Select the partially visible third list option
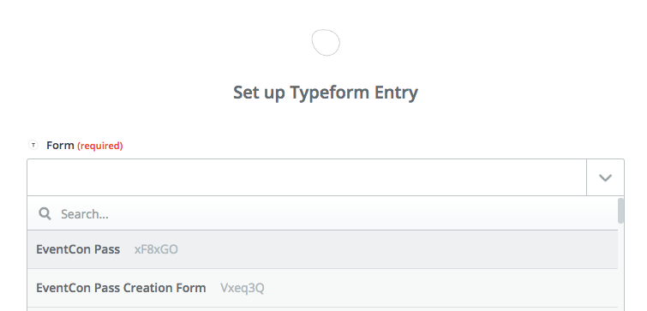The width and height of the screenshot is (647, 311). point(323,309)
